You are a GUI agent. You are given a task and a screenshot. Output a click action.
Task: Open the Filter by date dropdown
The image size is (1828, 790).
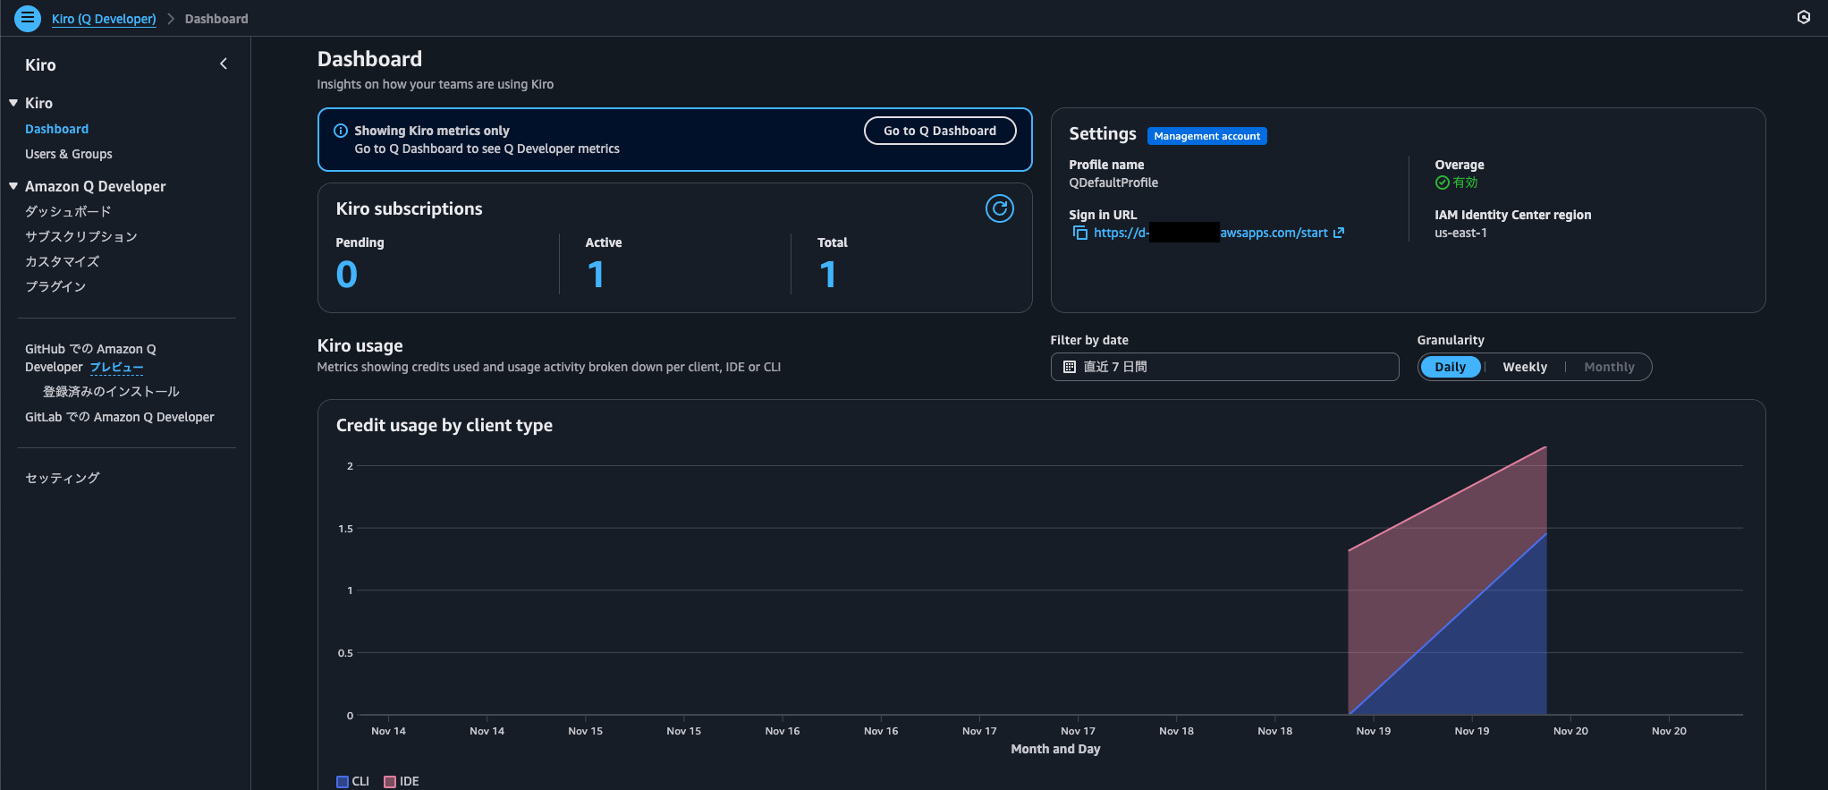click(1223, 367)
